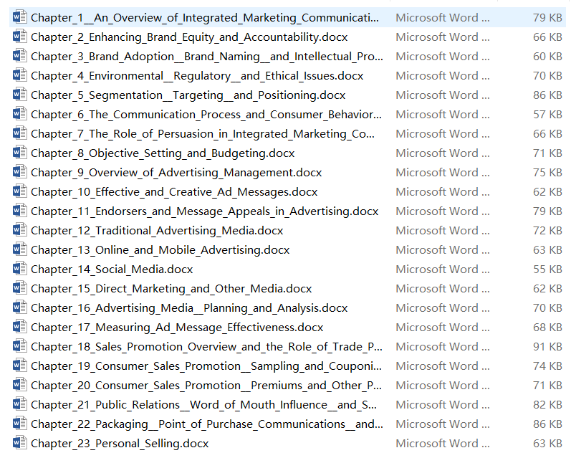Click the Word icon beside Chapter_4_Environmental
The height and width of the screenshot is (458, 571).
pos(19,75)
